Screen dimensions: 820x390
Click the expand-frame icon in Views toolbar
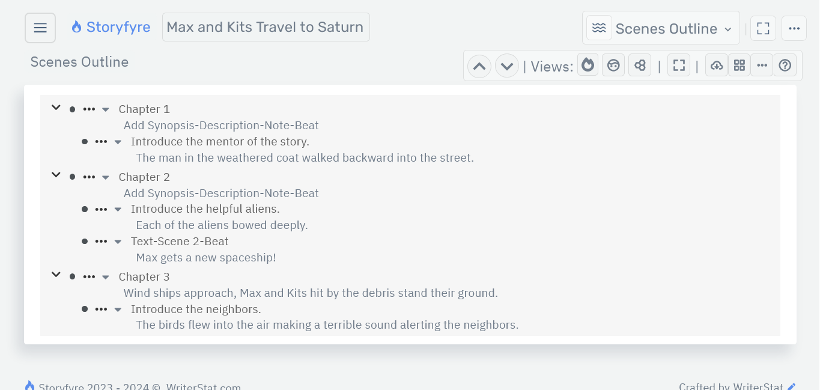click(x=679, y=66)
